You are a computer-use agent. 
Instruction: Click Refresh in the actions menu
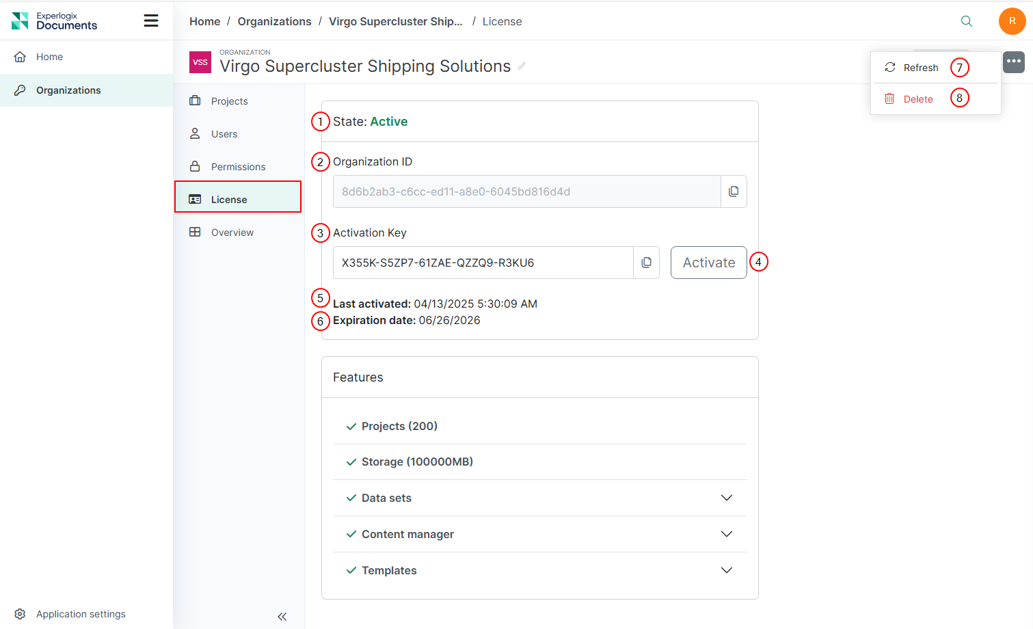click(x=920, y=67)
